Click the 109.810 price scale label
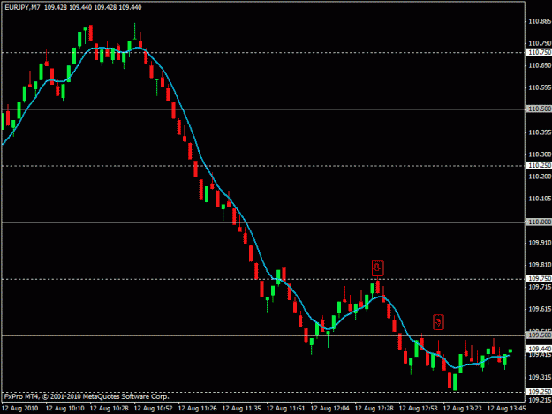Screen dimensions: 552x414 [x=540, y=265]
